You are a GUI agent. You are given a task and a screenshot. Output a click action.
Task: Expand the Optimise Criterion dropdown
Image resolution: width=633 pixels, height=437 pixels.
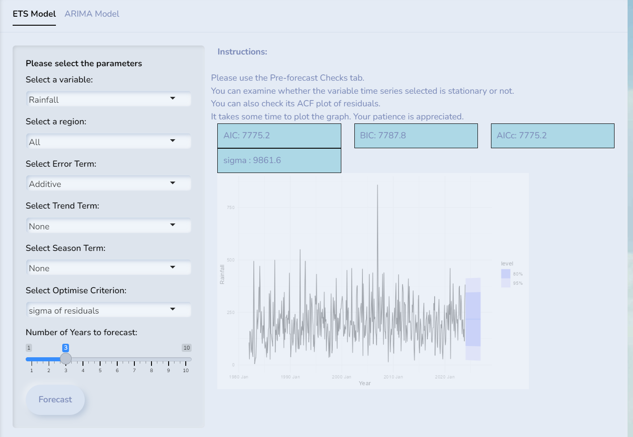coord(108,310)
